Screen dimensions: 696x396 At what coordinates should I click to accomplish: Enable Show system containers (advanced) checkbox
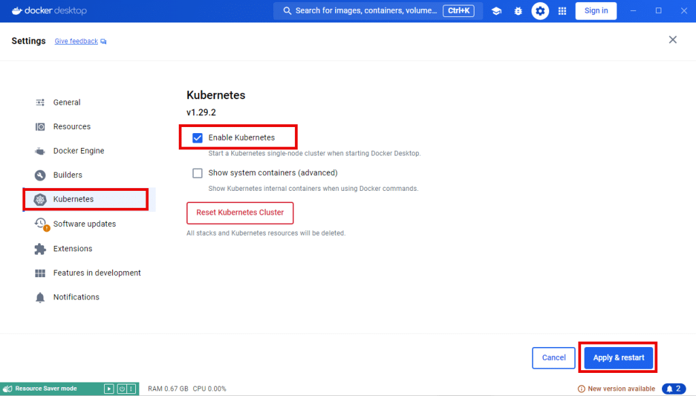click(x=198, y=173)
